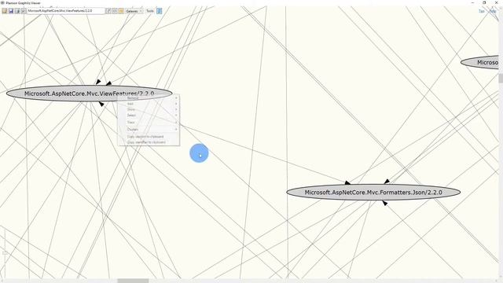Choose Select in the context menu

[149, 116]
